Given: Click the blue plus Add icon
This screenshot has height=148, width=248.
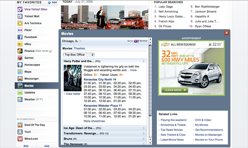Looking at the screenshot, I should tap(49, 2).
